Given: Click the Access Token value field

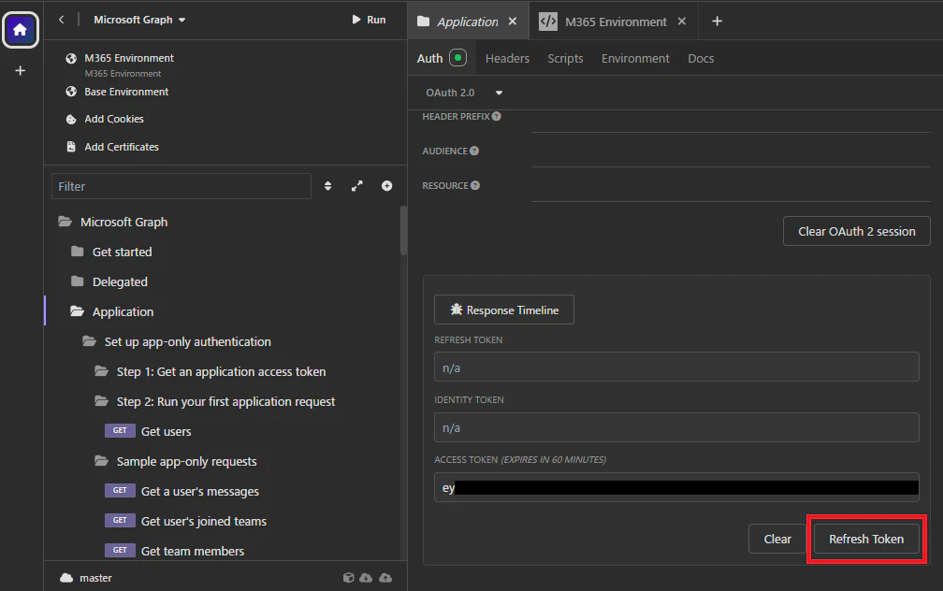Looking at the screenshot, I should pyautogui.click(x=676, y=487).
